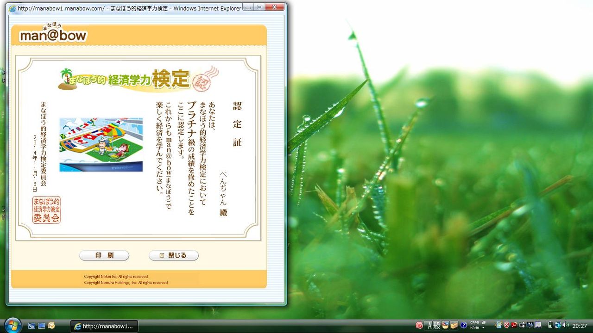The image size is (593, 333).
Task: Click the volume speaker tray icon
Action: (x=566, y=325)
